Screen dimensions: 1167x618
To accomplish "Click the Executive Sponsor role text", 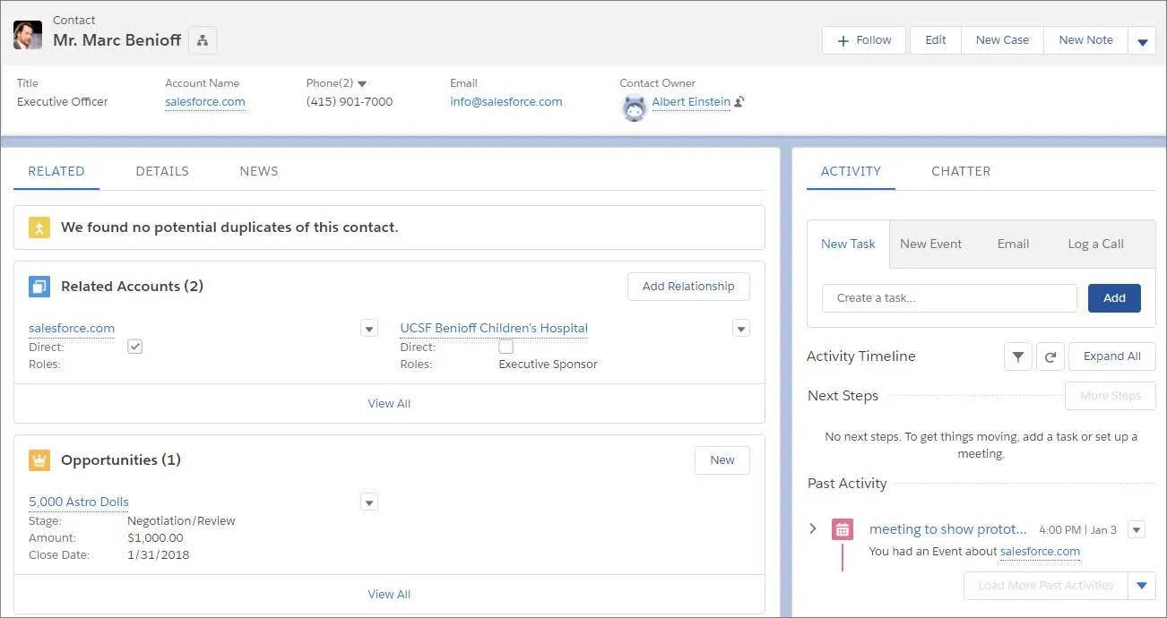I will click(548, 365).
